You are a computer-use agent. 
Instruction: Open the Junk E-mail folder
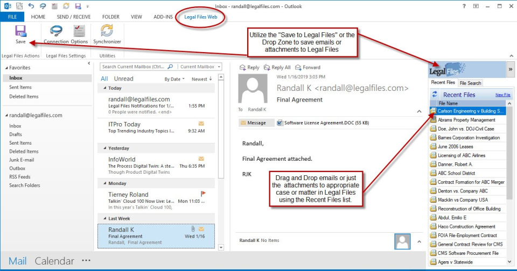pyautogui.click(x=22, y=160)
